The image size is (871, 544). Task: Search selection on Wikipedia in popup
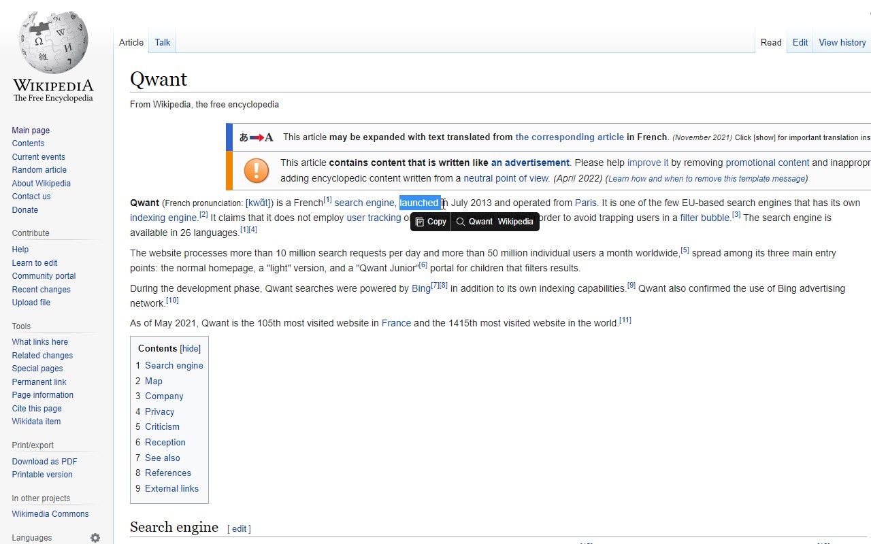[516, 222]
